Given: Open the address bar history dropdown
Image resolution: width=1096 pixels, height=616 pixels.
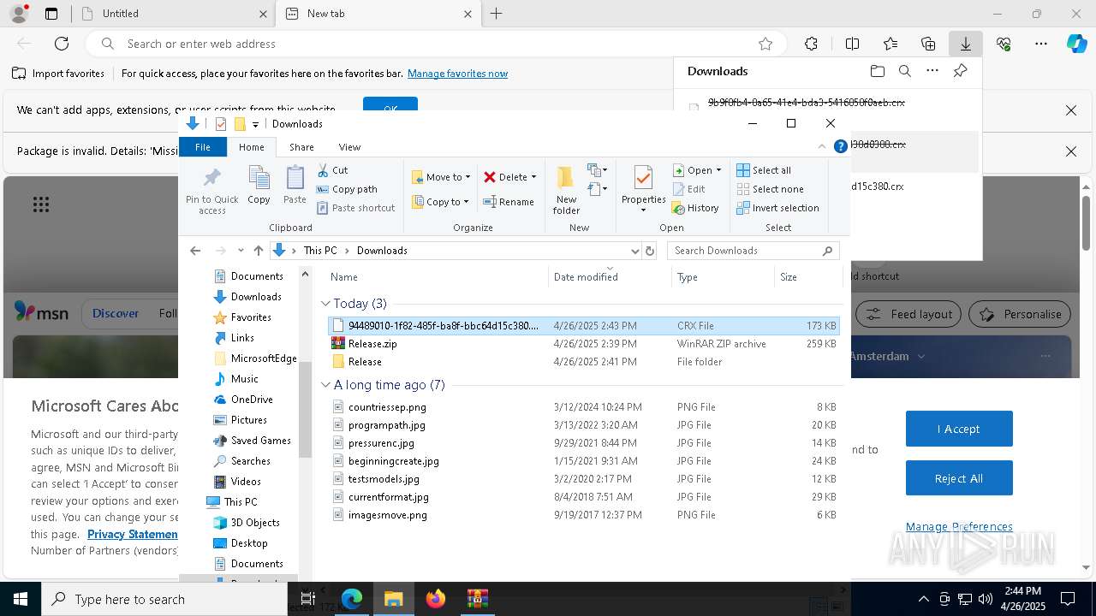Looking at the screenshot, I should 634,251.
